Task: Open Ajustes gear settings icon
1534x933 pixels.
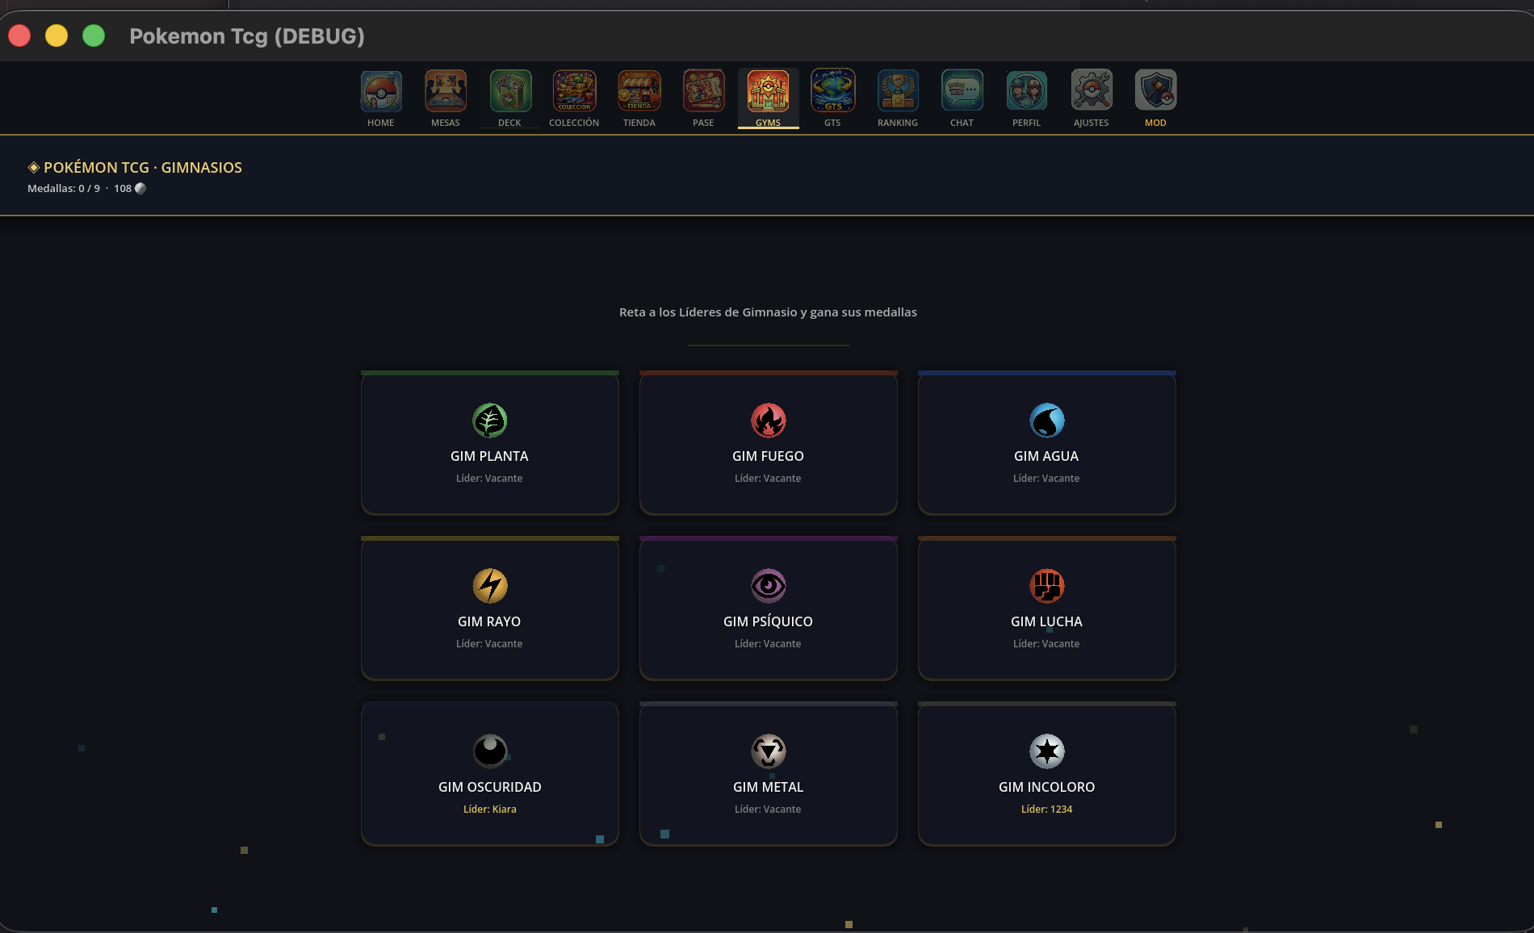Action: (x=1091, y=91)
